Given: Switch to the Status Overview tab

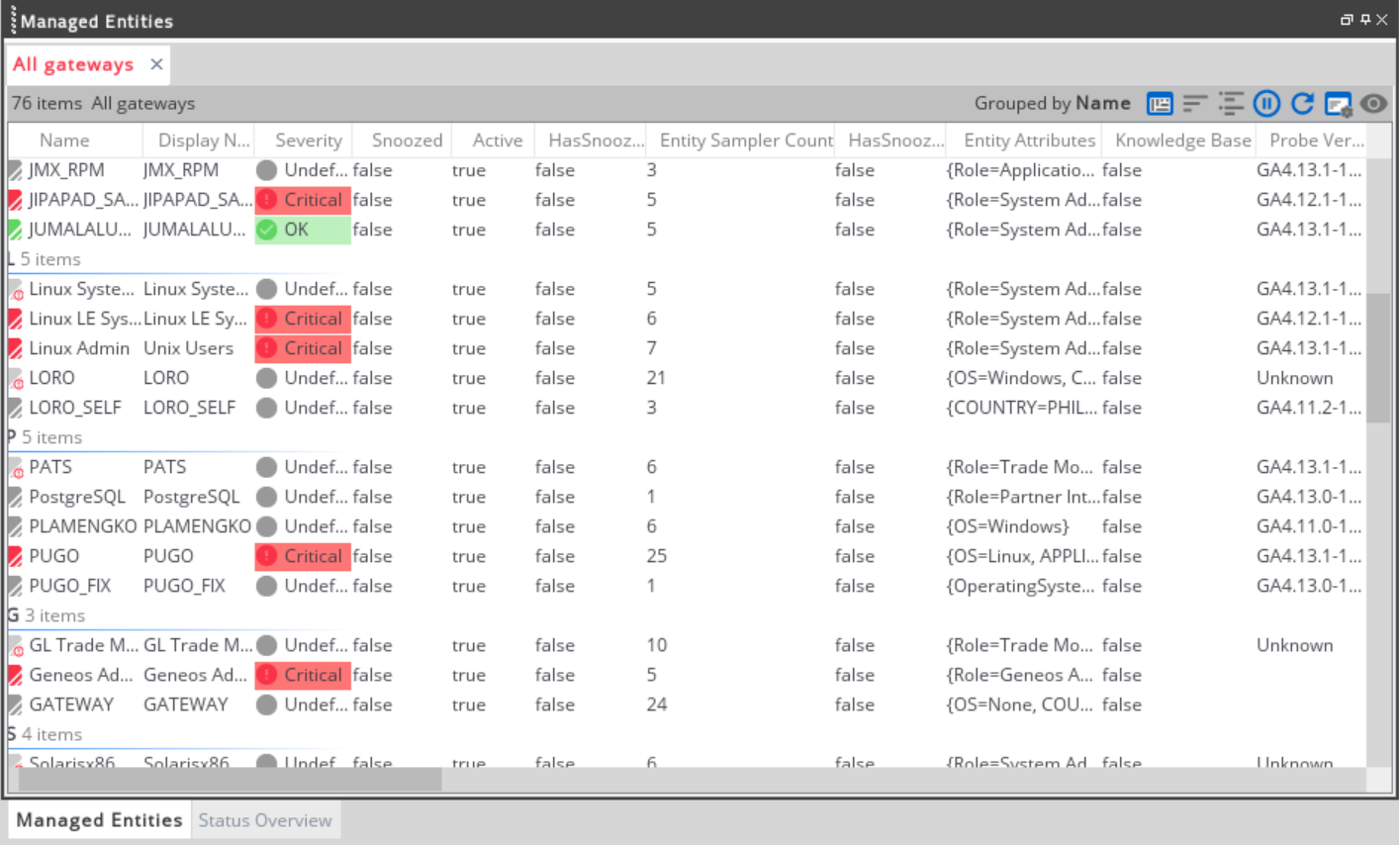Looking at the screenshot, I should point(264,820).
